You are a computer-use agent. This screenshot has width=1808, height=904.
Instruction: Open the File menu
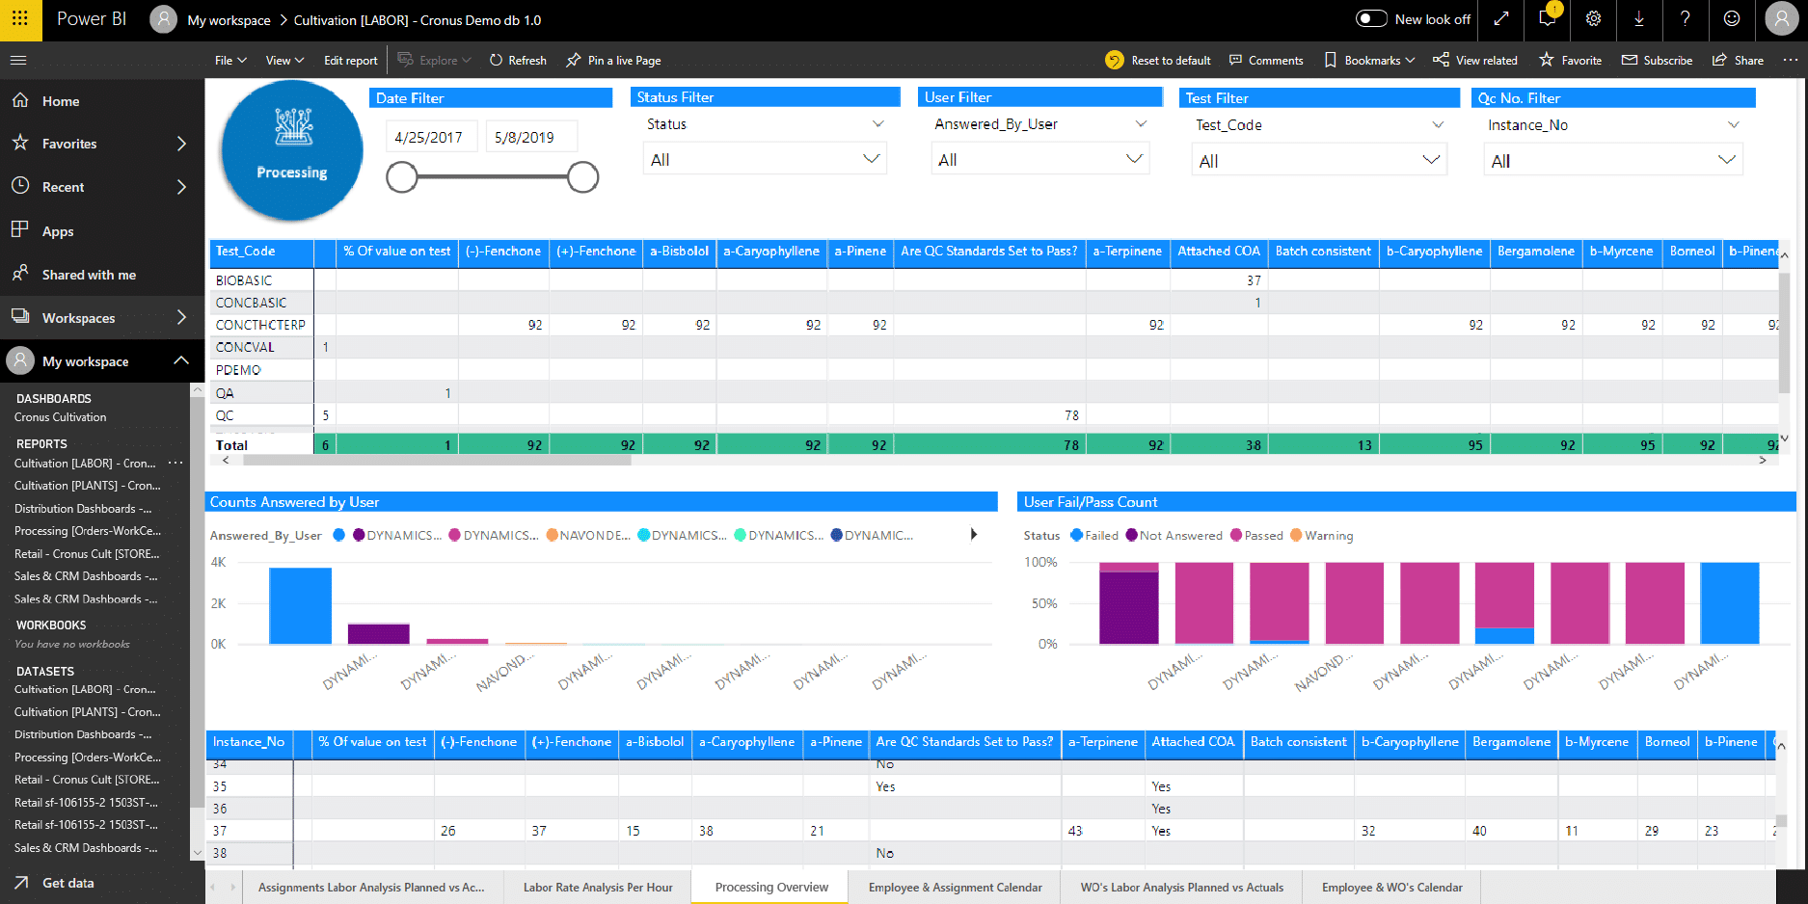click(229, 61)
